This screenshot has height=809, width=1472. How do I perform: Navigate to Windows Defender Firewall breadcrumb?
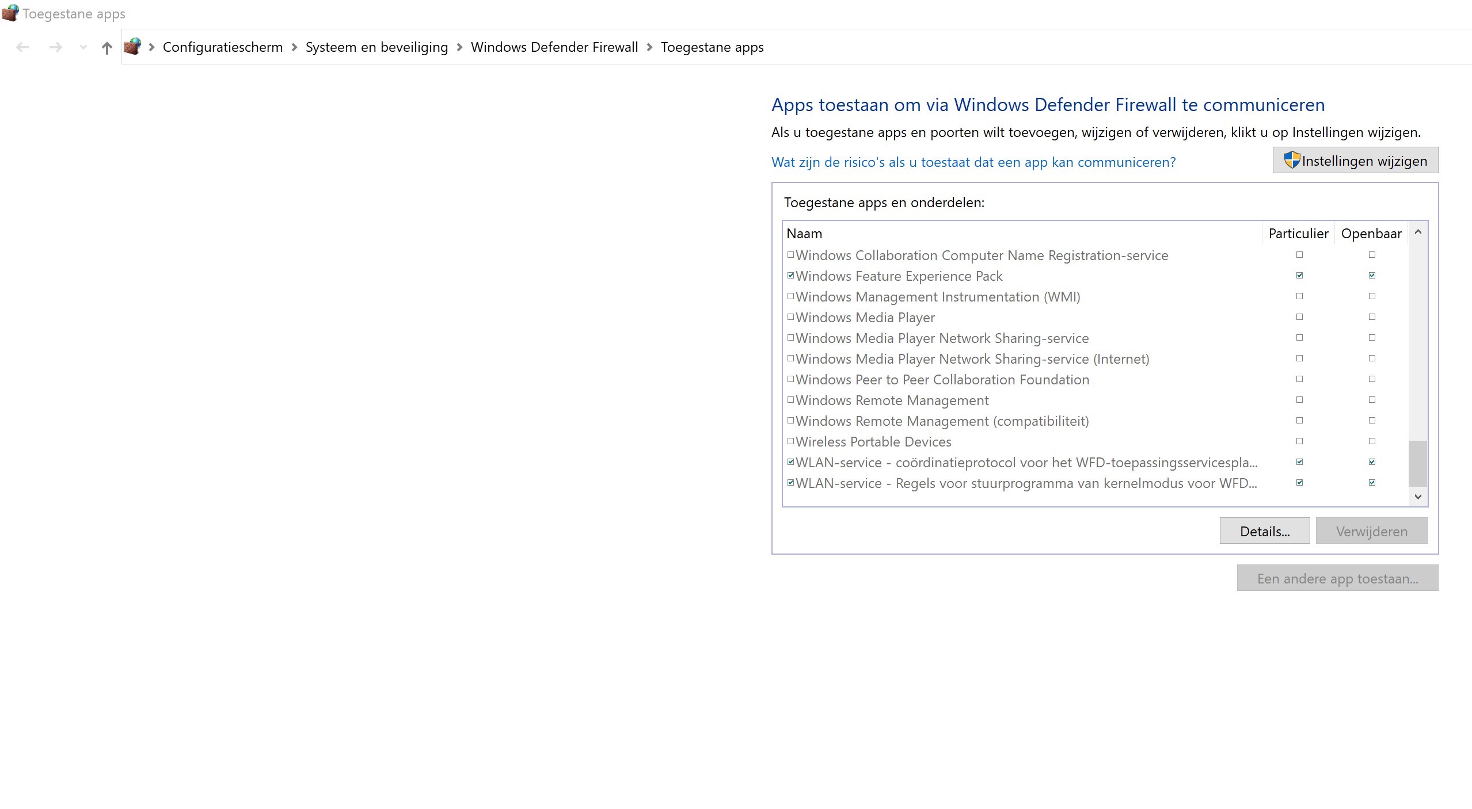pyautogui.click(x=554, y=47)
